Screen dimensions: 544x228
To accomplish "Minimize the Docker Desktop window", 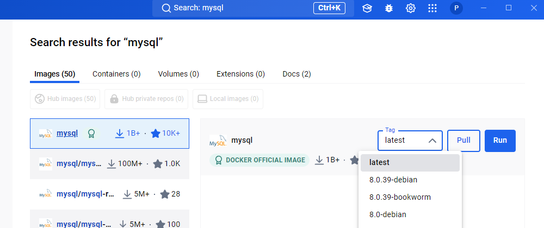I will [484, 8].
